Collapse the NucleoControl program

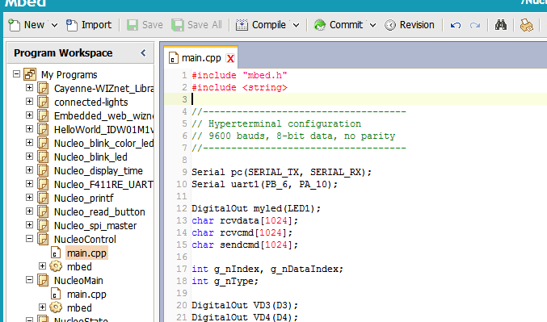[30, 239]
